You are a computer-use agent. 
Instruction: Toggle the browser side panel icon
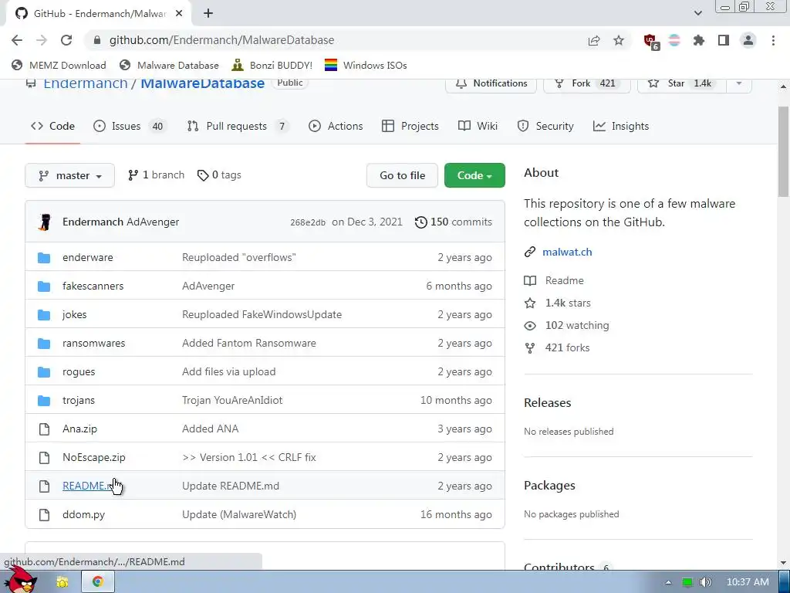coord(724,40)
